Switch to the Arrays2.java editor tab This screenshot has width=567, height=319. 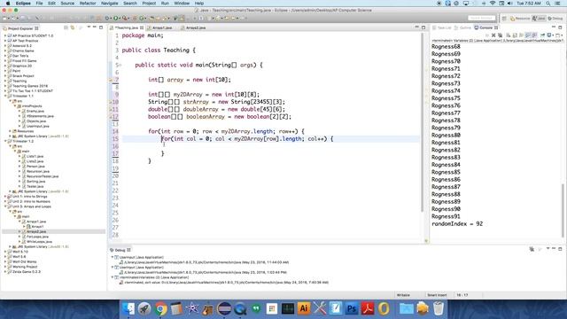[195, 27]
